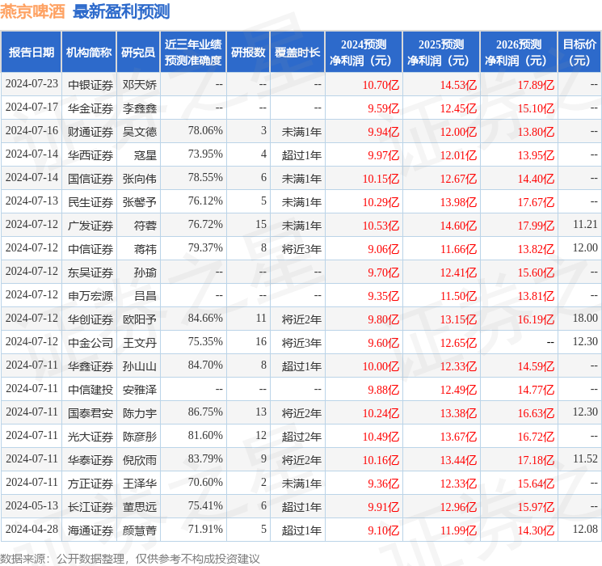
Task: Select the 国泰君安 institution cell
Action: click(x=91, y=412)
